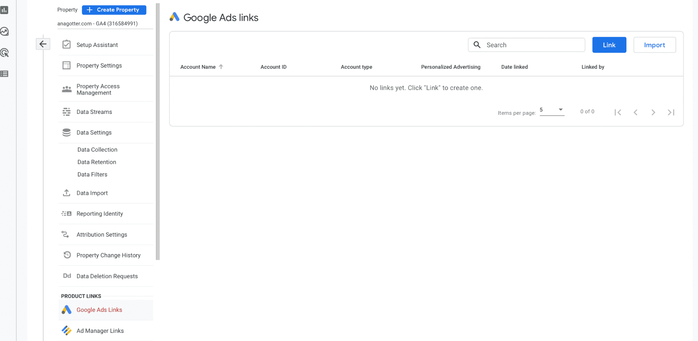
Task: Open Data Collection settings
Action: 97,150
